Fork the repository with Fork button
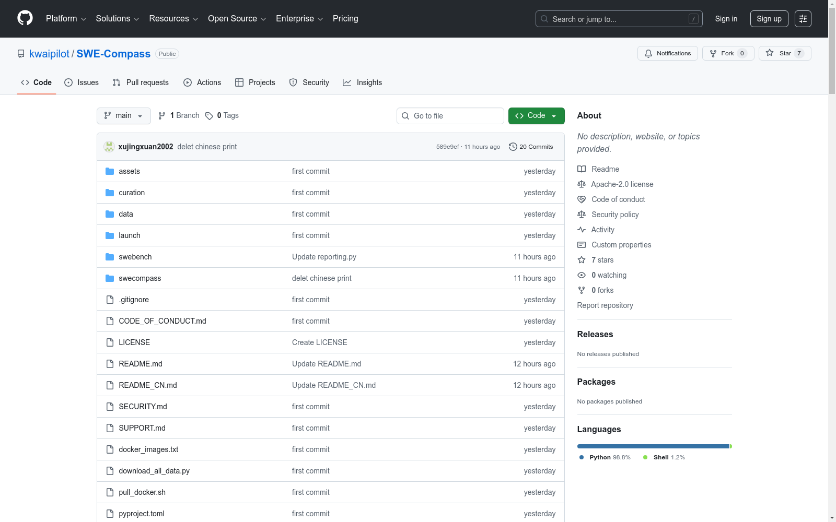This screenshot has height=522, width=836. (728, 53)
